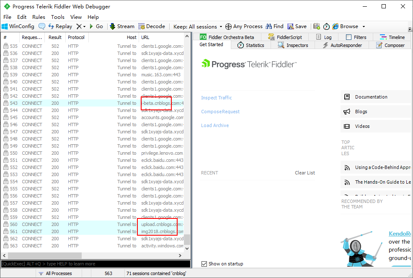Switch to the Filters tab
The width and height of the screenshot is (413, 278).
coord(356,37)
